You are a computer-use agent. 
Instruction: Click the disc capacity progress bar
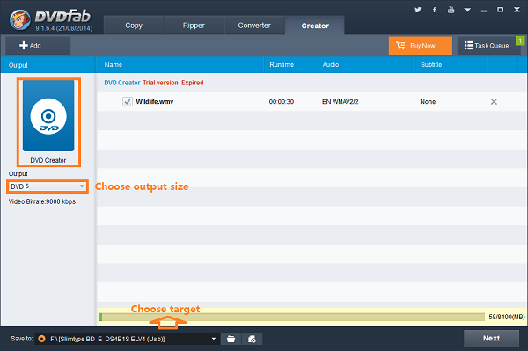click(292, 317)
